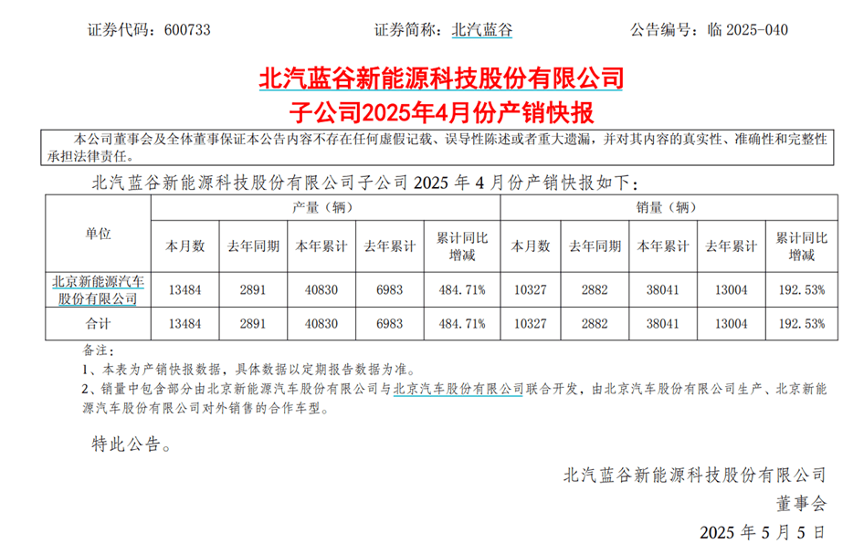The image size is (864, 554).
Task: Click 6983 in the 合计 row
Action: [390, 324]
